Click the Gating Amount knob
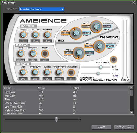The width and height of the screenshot is (137, 133). click(x=23, y=35)
